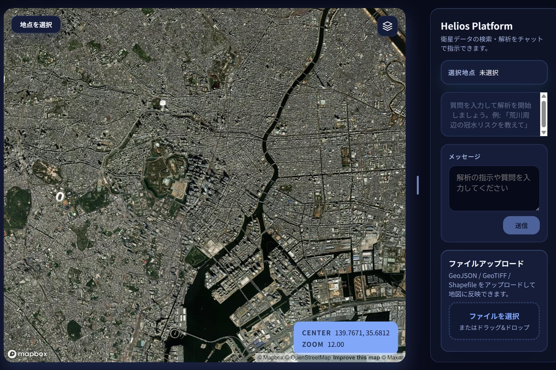This screenshot has height=370, width=556.
Task: Click ファイルを選択 in the upload dropzone
Action: 494,316
